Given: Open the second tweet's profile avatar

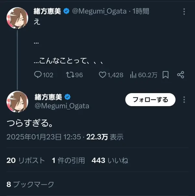Looking at the screenshot, I should [17, 102].
